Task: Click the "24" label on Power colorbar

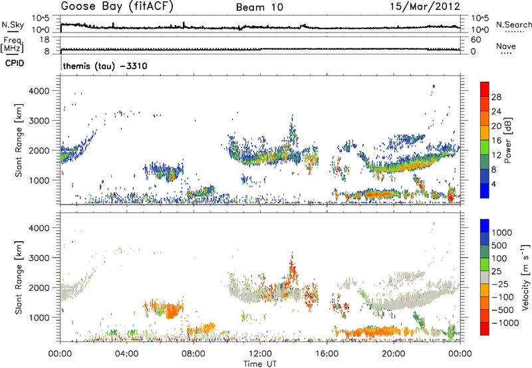Action: click(x=496, y=112)
